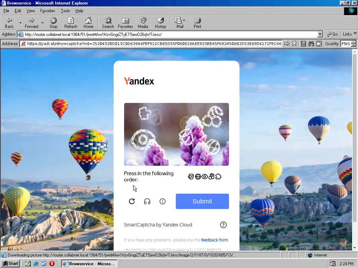
Task: Open the Media toolbar panel
Action: click(x=143, y=23)
